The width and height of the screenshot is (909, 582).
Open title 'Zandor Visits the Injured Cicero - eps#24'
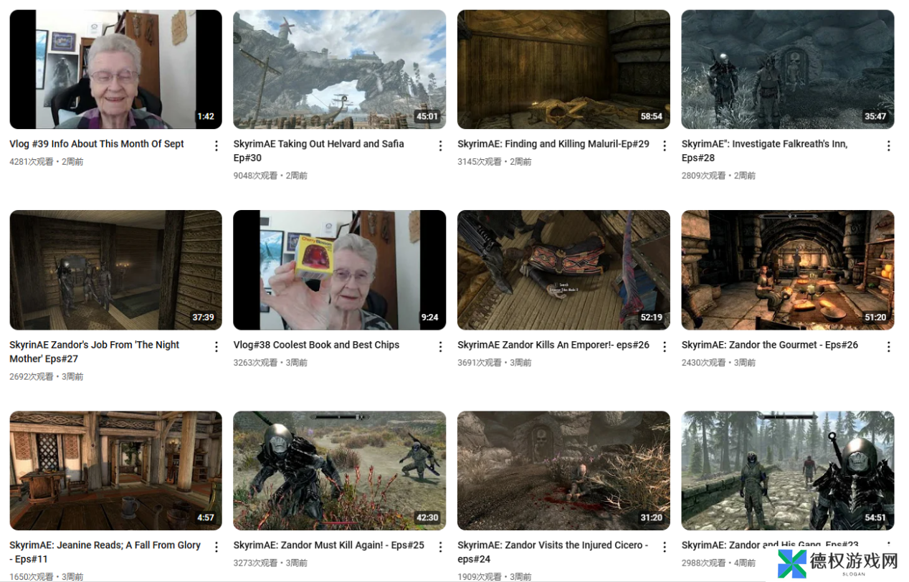pyautogui.click(x=553, y=552)
